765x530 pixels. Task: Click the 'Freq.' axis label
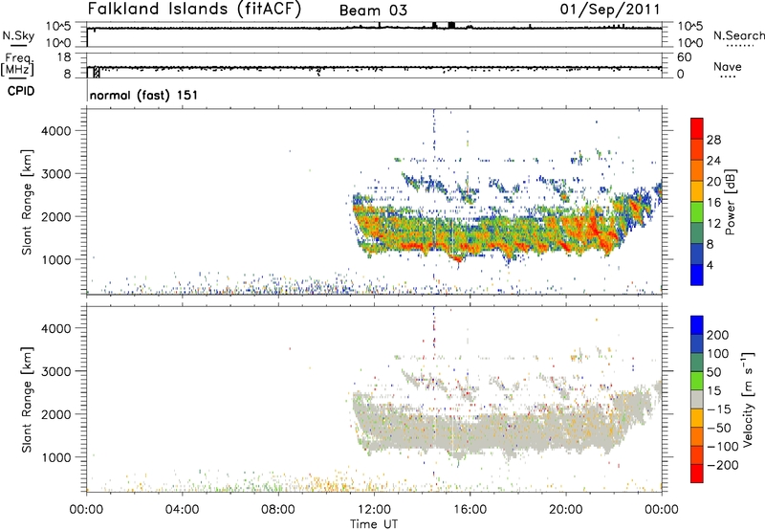point(19,58)
